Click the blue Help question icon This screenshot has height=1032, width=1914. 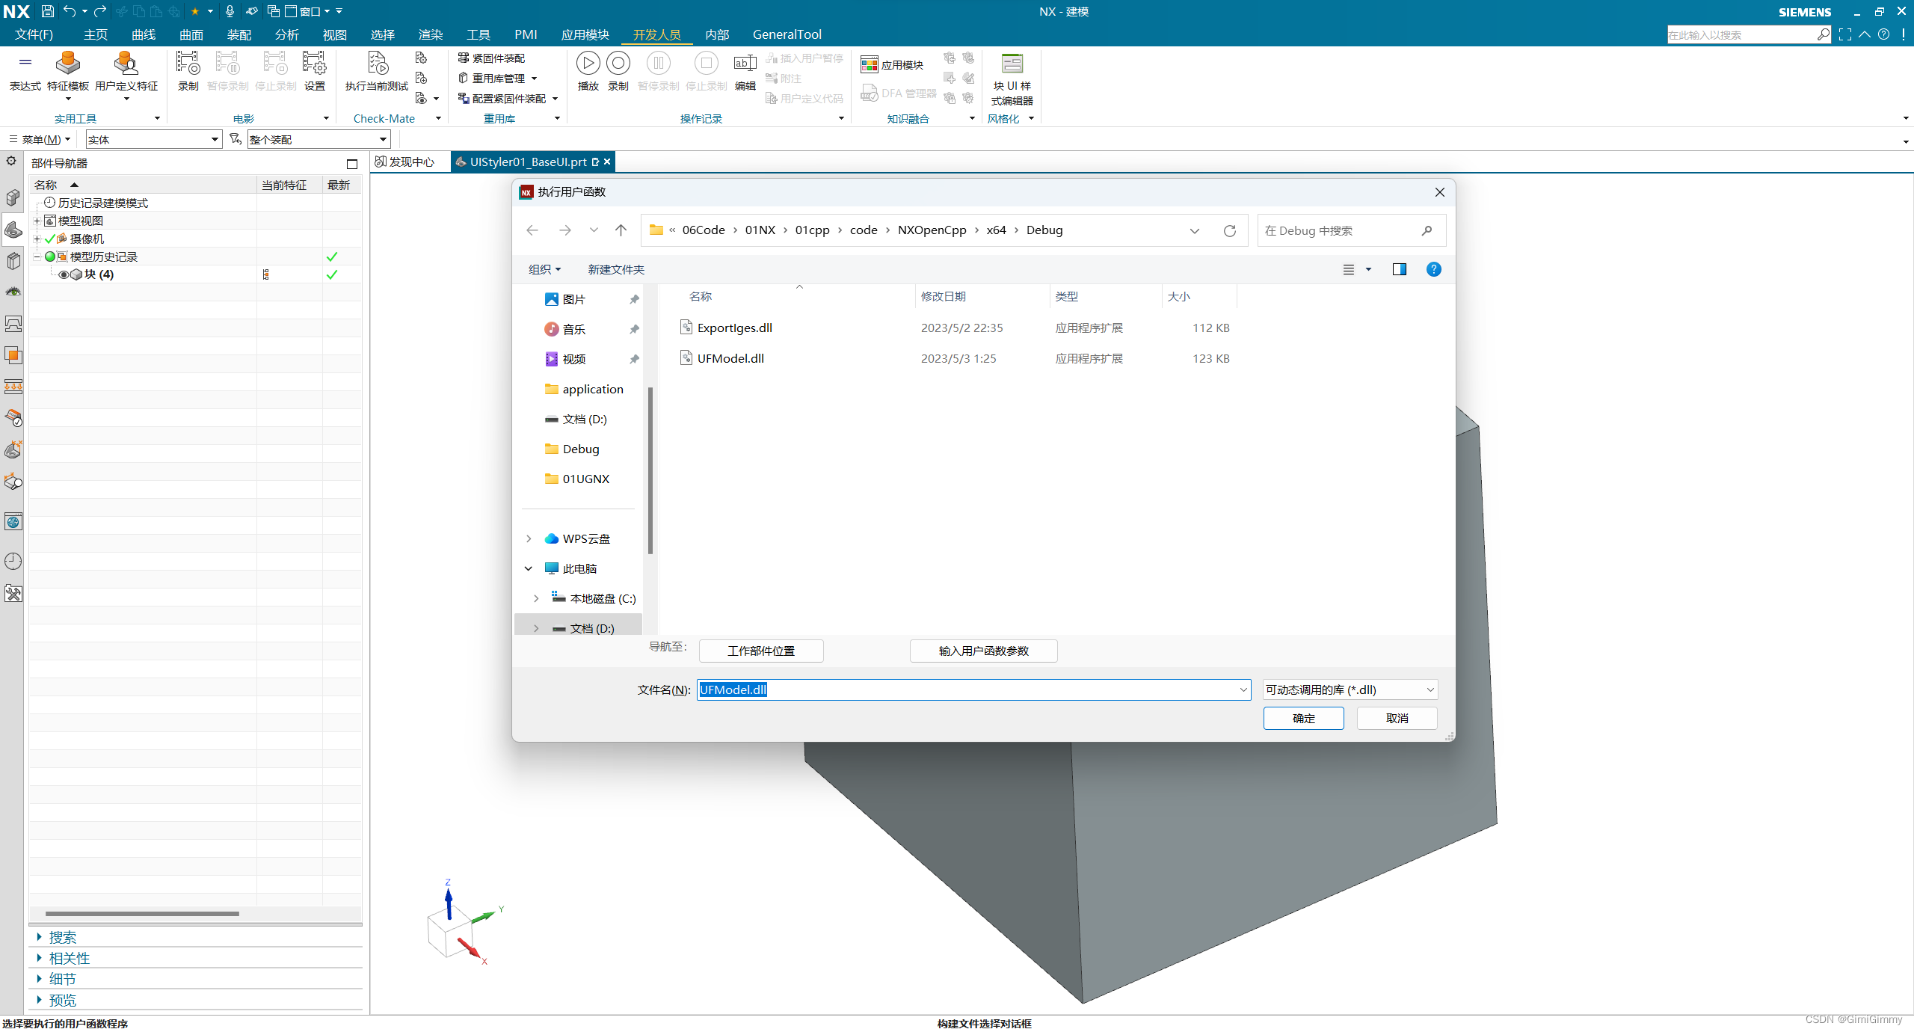(x=1433, y=269)
